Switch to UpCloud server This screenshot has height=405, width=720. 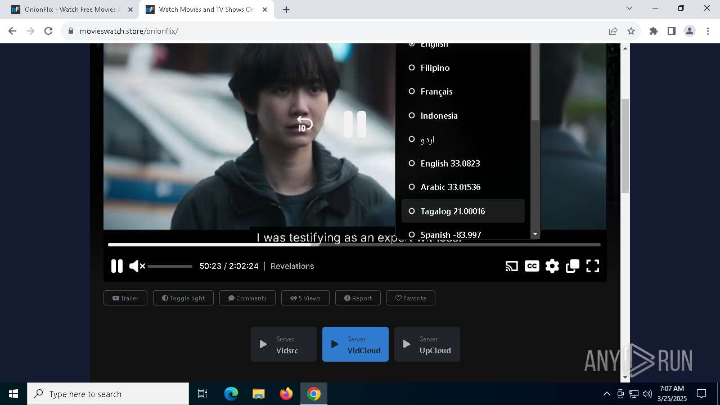click(x=427, y=344)
